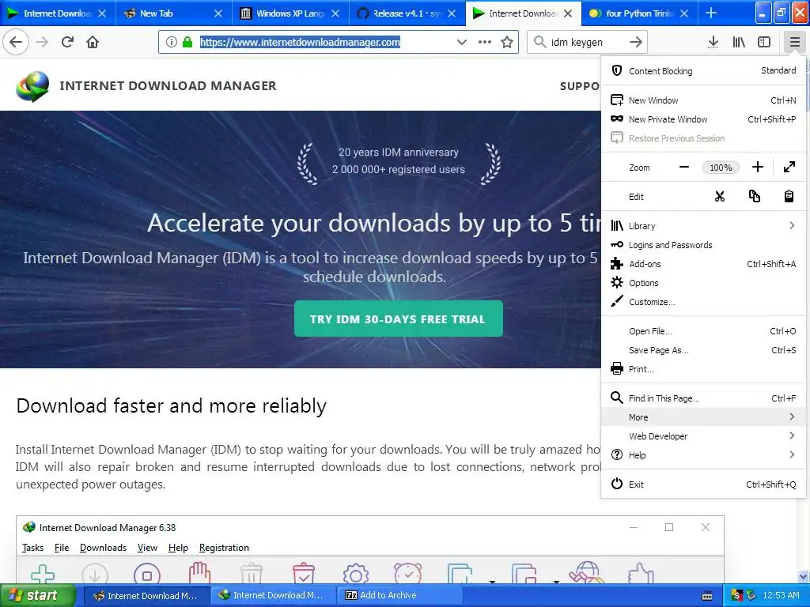The width and height of the screenshot is (810, 607).
Task: Click the green padlock security icon
Action: coord(187,42)
